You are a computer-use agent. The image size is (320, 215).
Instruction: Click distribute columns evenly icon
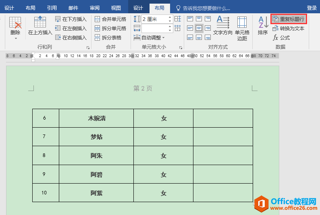(178, 28)
